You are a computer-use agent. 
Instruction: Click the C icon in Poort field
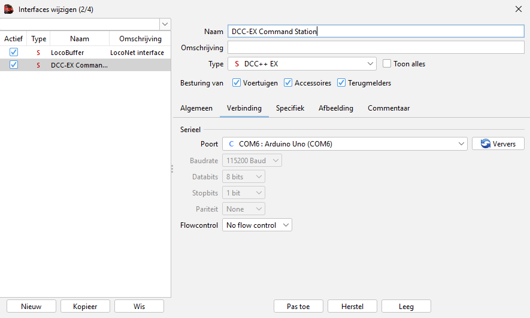tap(231, 144)
